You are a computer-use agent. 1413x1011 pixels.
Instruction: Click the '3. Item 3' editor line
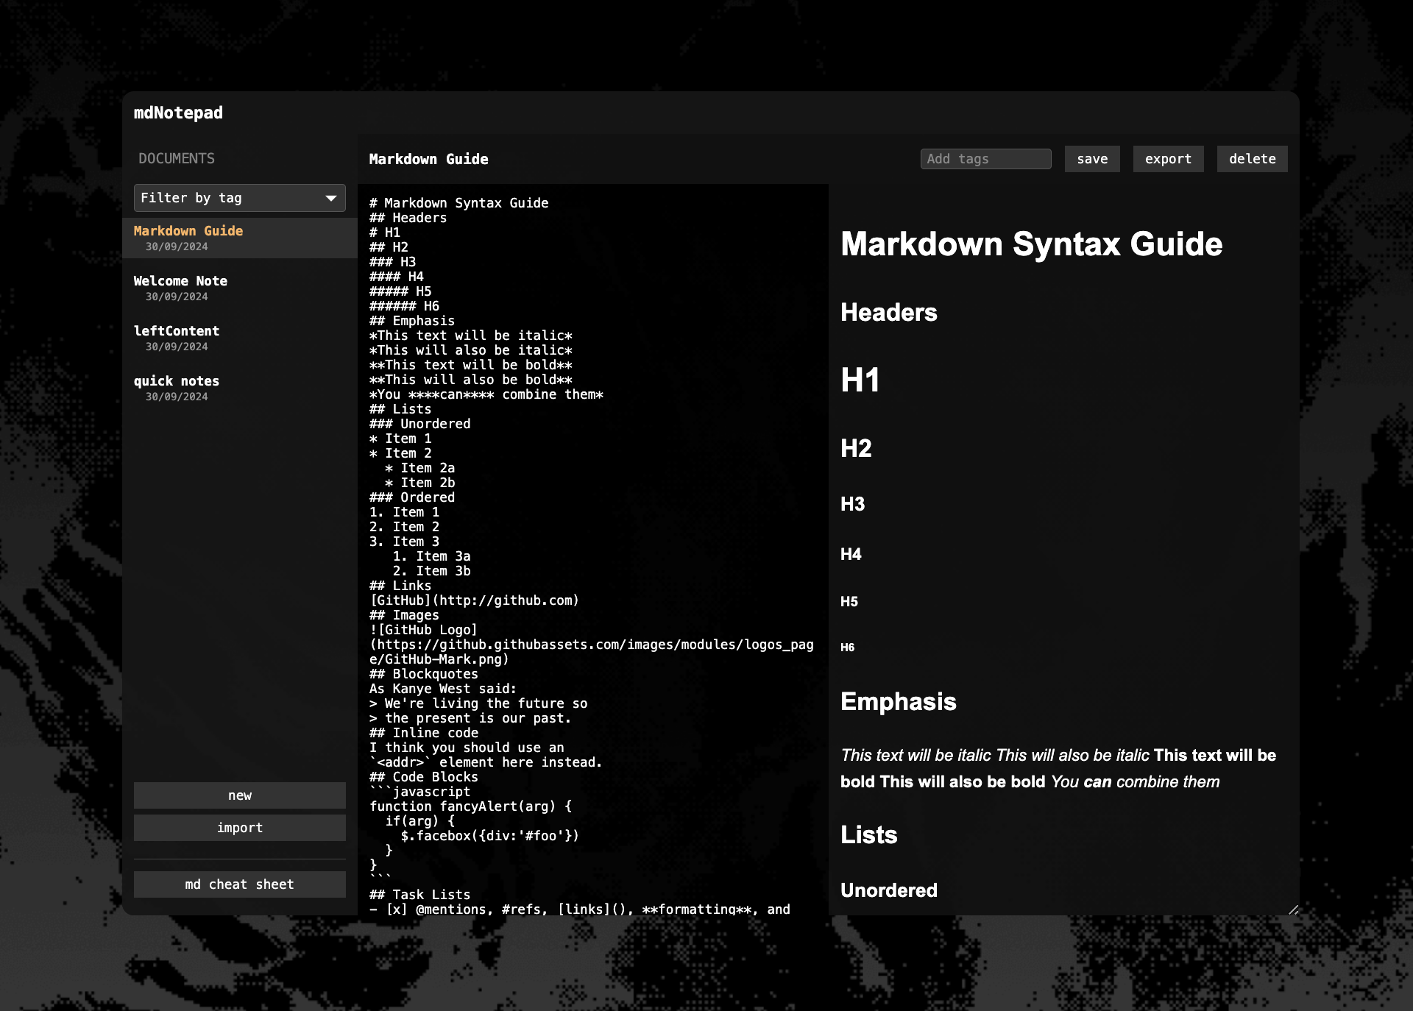[404, 542]
